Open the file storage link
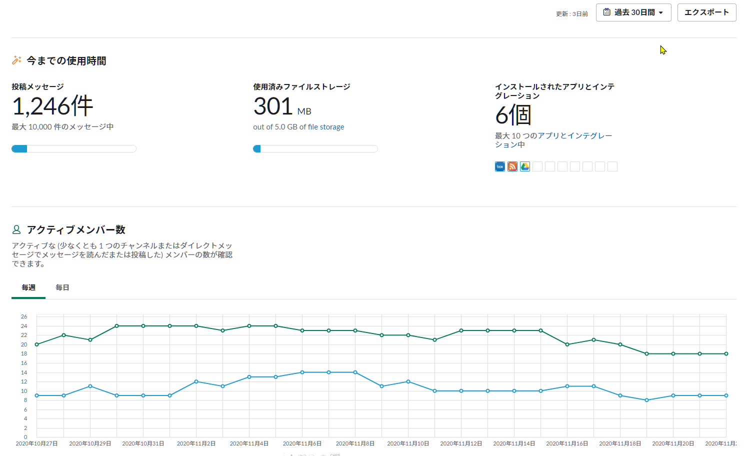 [326, 127]
